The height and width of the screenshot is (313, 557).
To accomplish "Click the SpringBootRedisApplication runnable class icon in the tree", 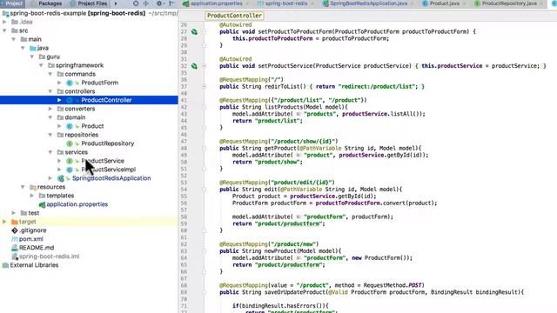I will pos(61,178).
